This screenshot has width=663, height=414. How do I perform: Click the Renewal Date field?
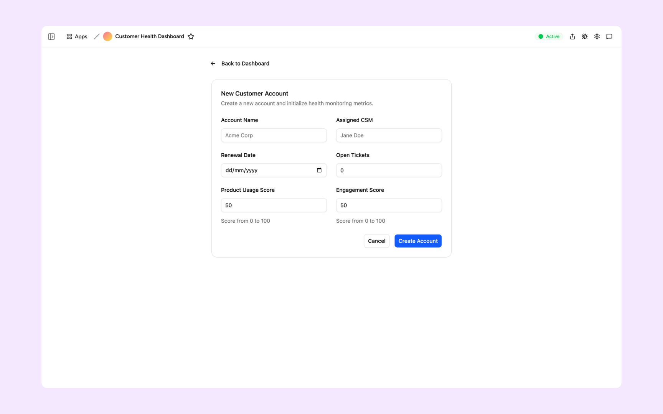[274, 170]
